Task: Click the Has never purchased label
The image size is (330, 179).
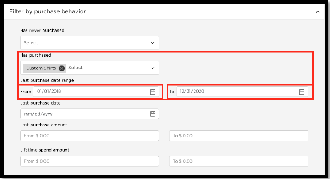Action: tap(42, 30)
